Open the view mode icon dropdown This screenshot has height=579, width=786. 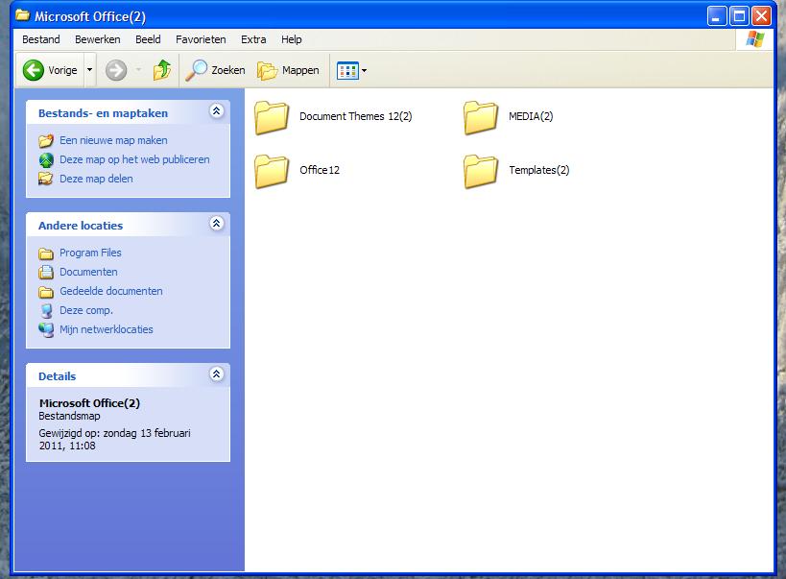(x=351, y=71)
